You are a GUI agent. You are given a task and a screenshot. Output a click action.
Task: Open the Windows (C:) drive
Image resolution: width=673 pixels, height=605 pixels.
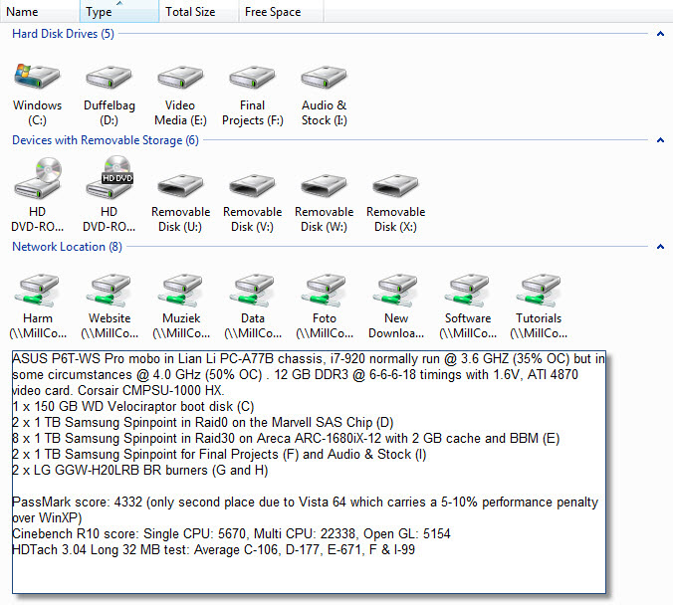(37, 79)
